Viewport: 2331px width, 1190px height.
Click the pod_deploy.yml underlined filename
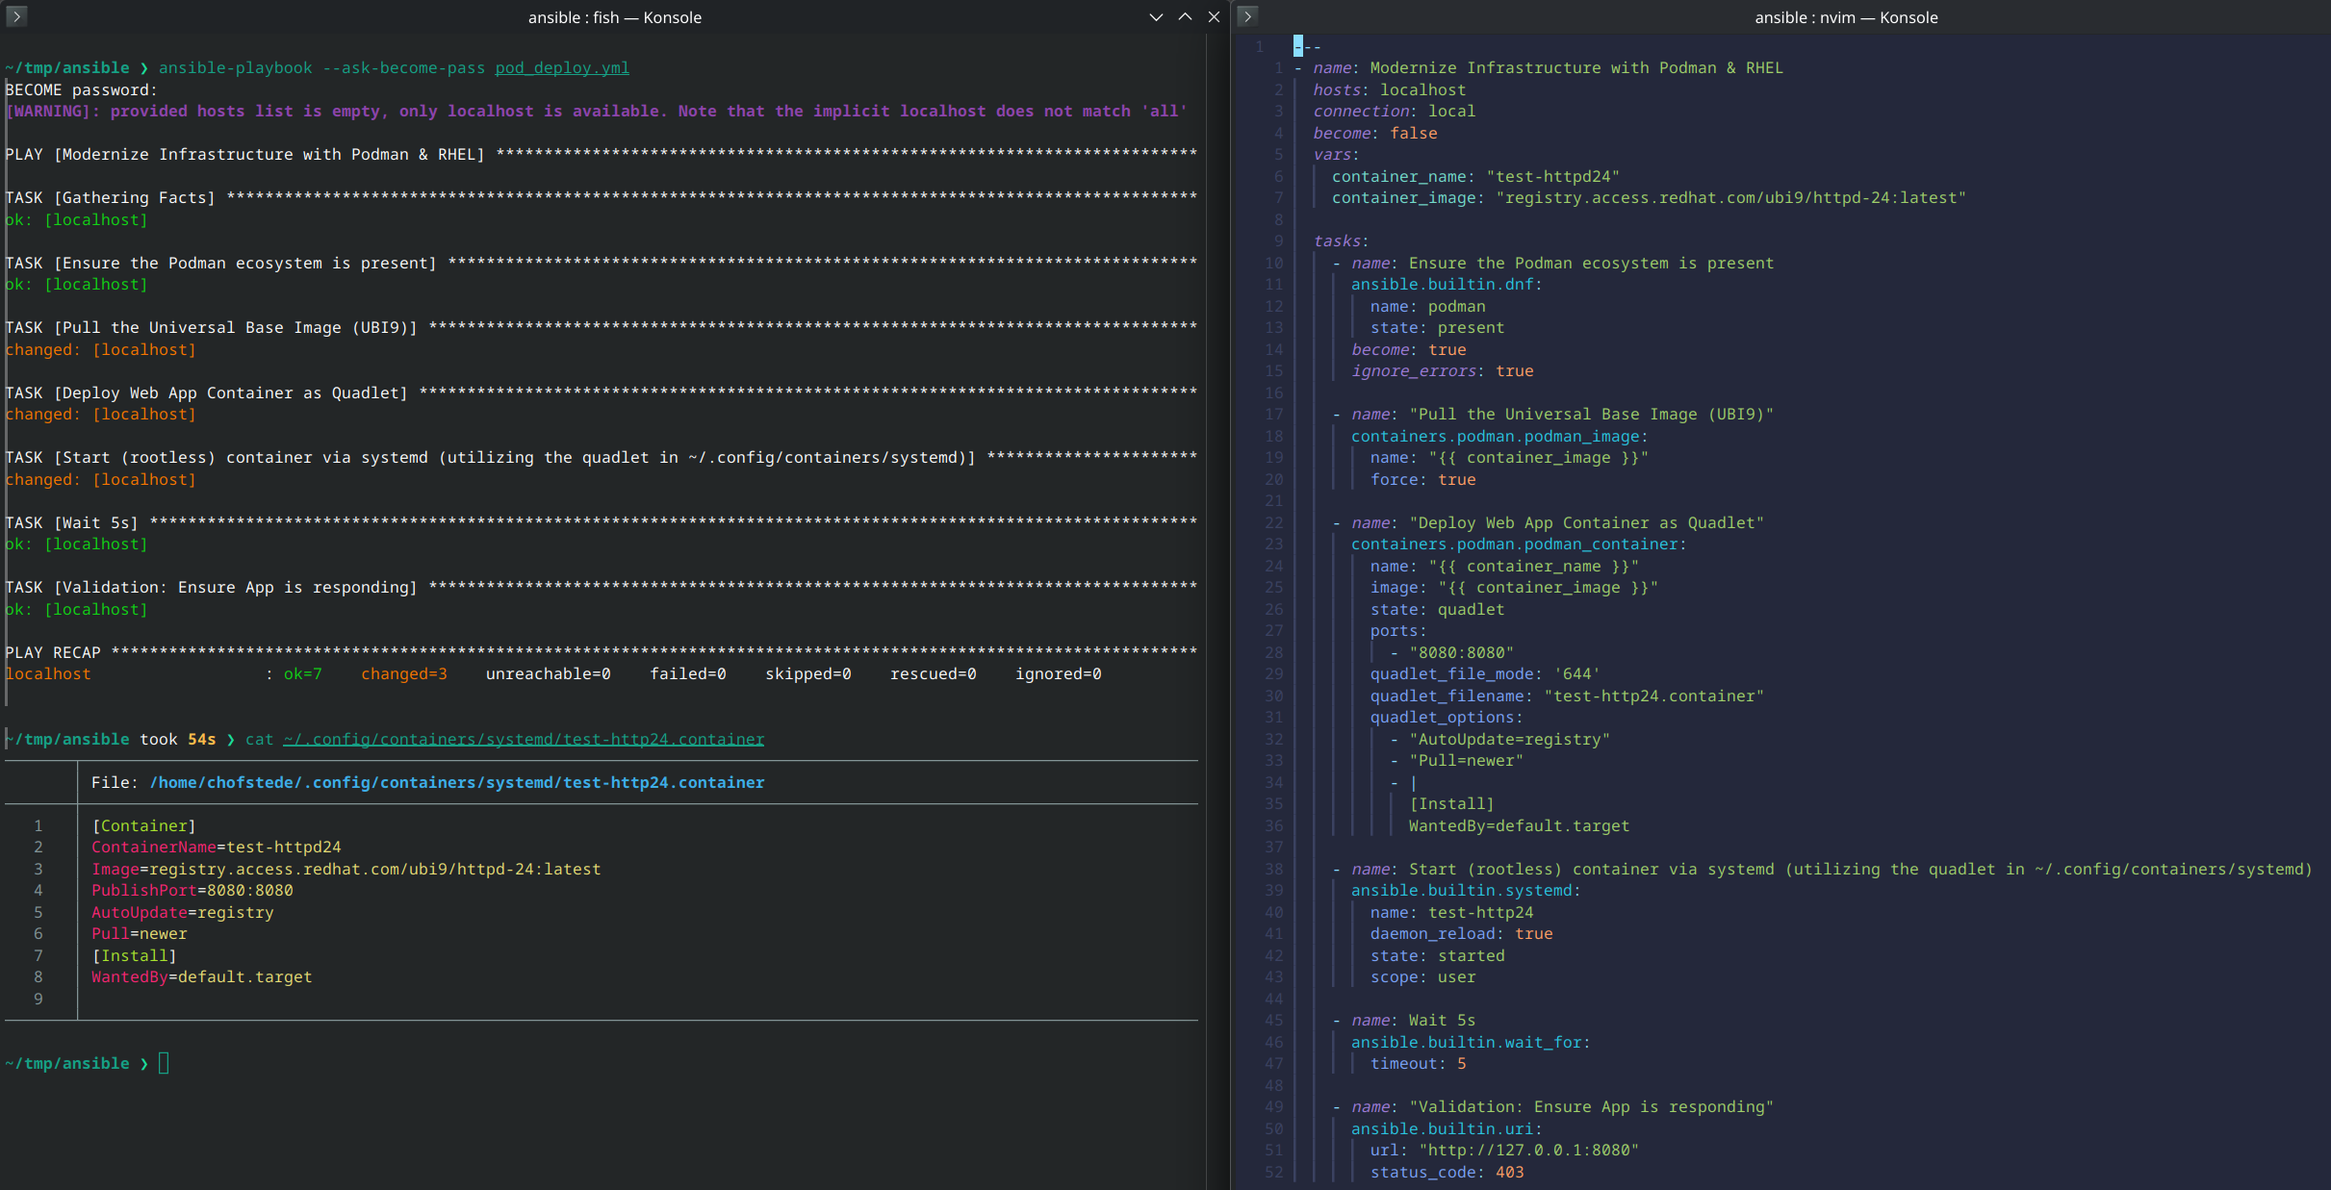click(x=562, y=68)
